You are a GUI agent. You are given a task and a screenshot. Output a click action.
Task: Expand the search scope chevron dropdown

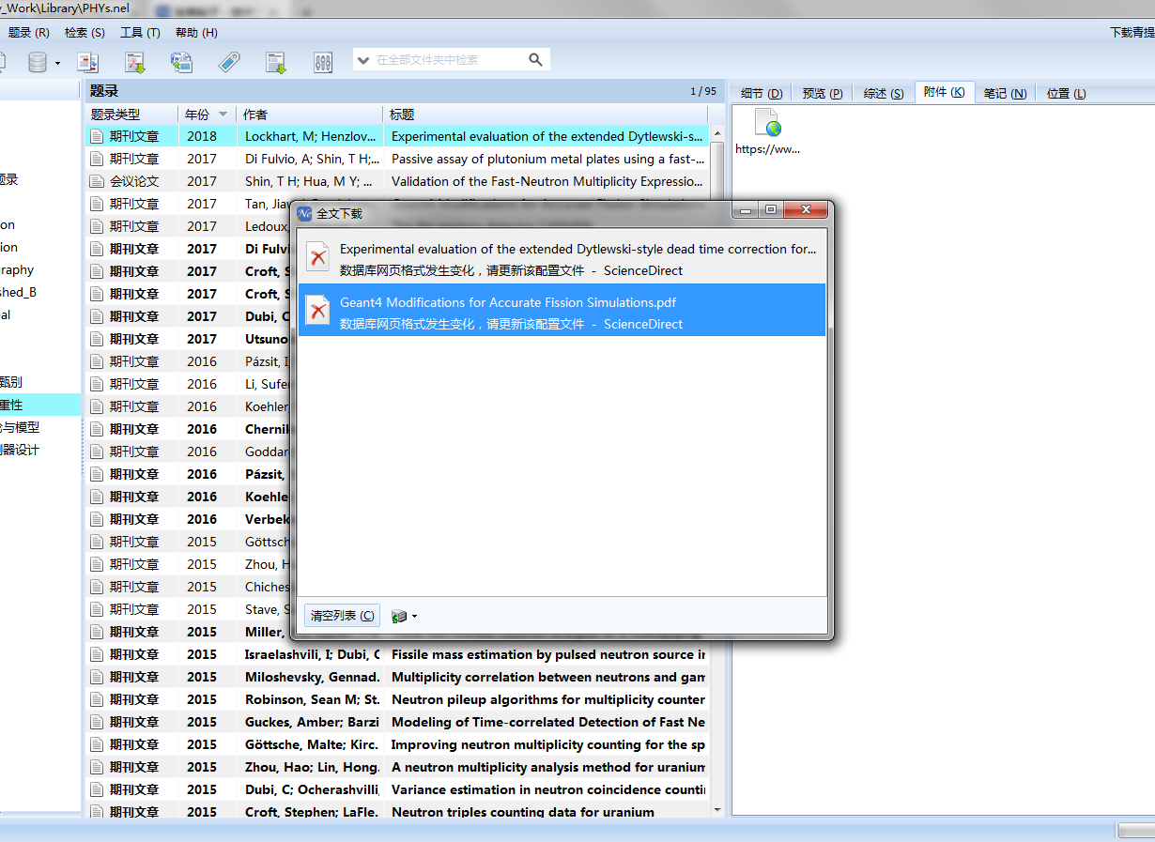(x=363, y=60)
